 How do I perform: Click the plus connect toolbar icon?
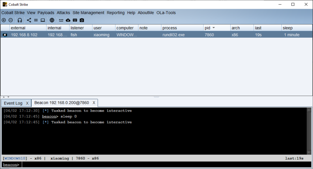pos(4,20)
